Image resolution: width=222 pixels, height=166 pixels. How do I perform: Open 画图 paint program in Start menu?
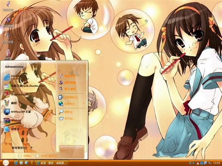click(10, 103)
